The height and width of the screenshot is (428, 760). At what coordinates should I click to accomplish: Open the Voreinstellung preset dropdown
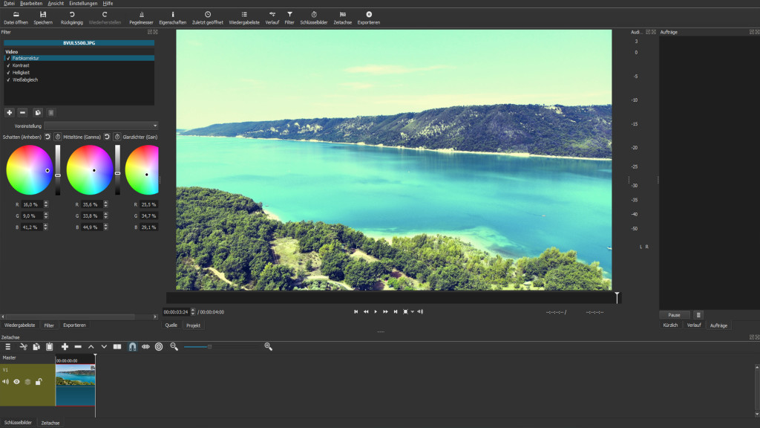(x=101, y=126)
